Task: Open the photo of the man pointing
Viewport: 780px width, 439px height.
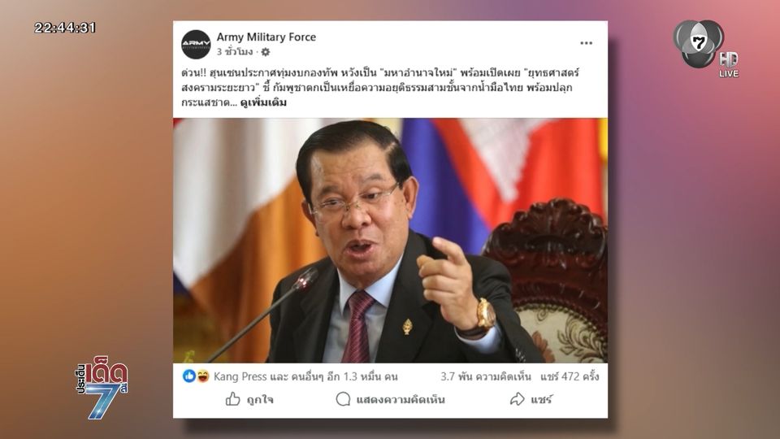Action: [391, 241]
